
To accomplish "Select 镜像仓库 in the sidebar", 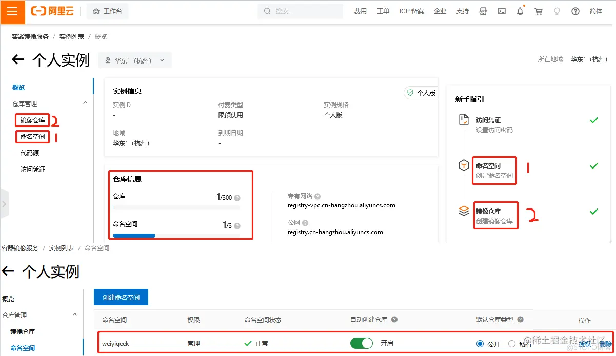I will 32,120.
